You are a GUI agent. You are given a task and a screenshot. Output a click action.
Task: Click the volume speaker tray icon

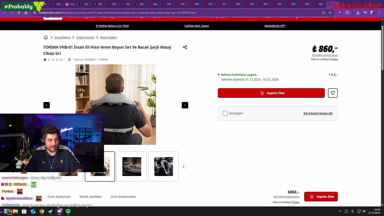pyautogui.click(x=364, y=211)
